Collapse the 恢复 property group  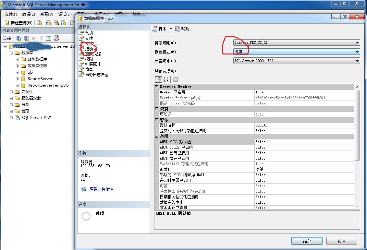click(x=157, y=109)
